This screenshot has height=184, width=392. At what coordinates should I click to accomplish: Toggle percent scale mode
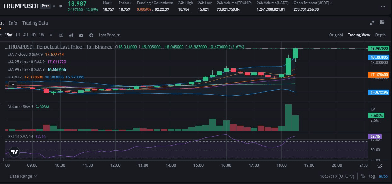pyautogui.click(x=363, y=176)
